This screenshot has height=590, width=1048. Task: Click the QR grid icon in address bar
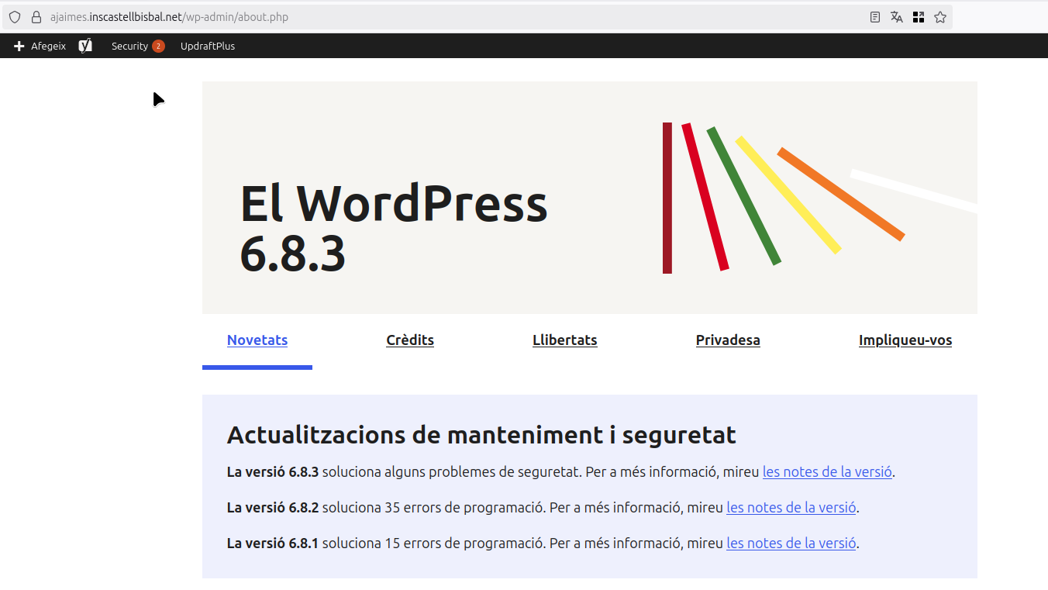click(919, 17)
